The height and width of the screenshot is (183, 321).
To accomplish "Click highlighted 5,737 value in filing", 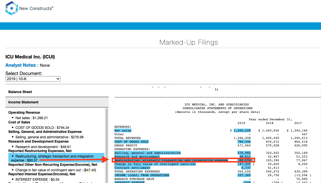I will [246, 168].
